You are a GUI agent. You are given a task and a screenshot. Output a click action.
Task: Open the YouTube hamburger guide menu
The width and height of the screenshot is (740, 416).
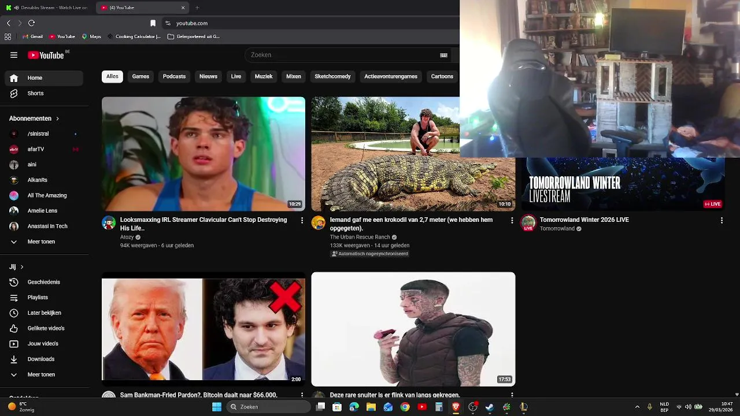[14, 55]
